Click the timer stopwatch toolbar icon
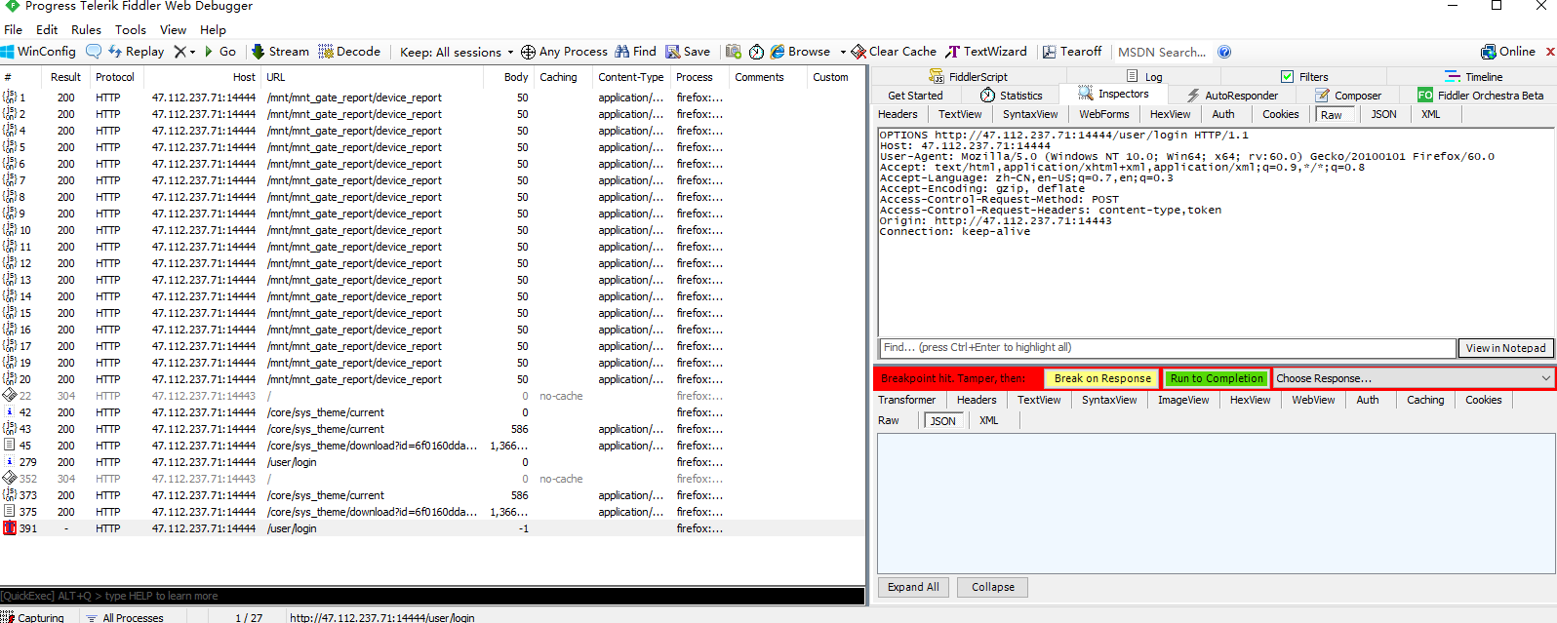1557x623 pixels. (756, 52)
